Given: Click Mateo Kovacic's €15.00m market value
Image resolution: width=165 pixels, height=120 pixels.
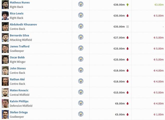Looking at the screenshot, I should pos(119,92).
